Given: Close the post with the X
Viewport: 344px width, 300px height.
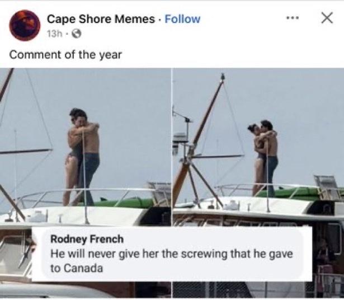Looking at the screenshot, I should [x=327, y=18].
